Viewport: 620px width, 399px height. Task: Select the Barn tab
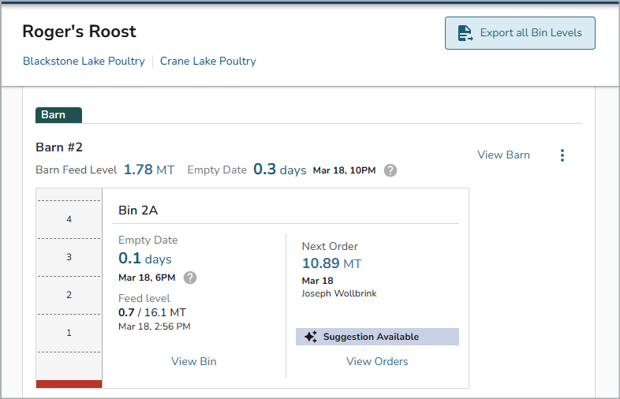click(x=58, y=115)
